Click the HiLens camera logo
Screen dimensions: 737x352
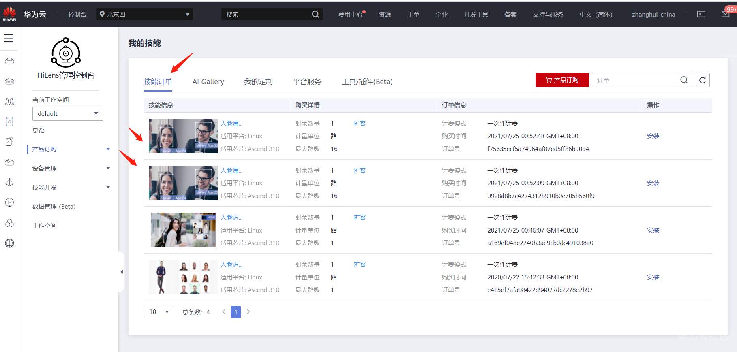pos(66,53)
